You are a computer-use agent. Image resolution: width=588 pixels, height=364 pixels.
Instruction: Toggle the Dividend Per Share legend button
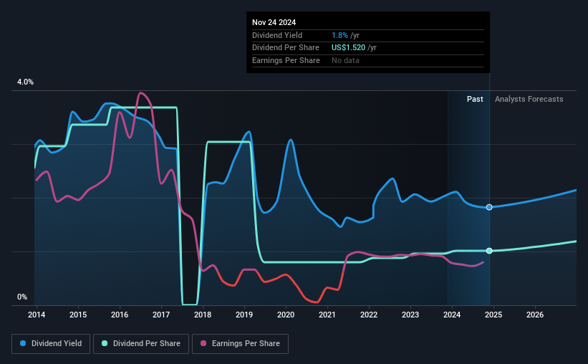[x=141, y=344]
